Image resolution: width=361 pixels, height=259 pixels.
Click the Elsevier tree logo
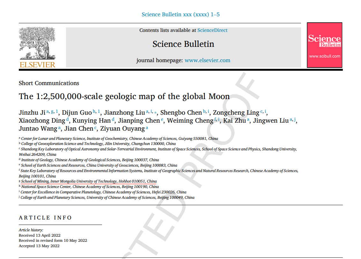coord(37,44)
